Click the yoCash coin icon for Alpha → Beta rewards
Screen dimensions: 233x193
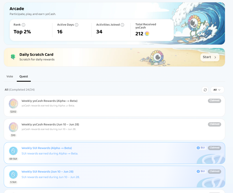(13, 104)
